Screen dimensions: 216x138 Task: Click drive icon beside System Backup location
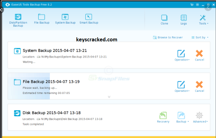pos(38,57)
